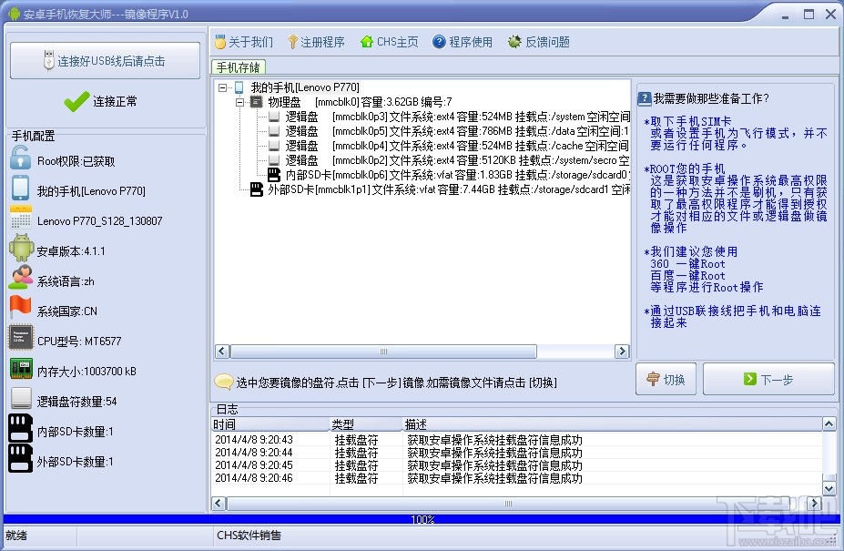Select the 手机存储 tab
The image size is (844, 551).
click(x=238, y=67)
